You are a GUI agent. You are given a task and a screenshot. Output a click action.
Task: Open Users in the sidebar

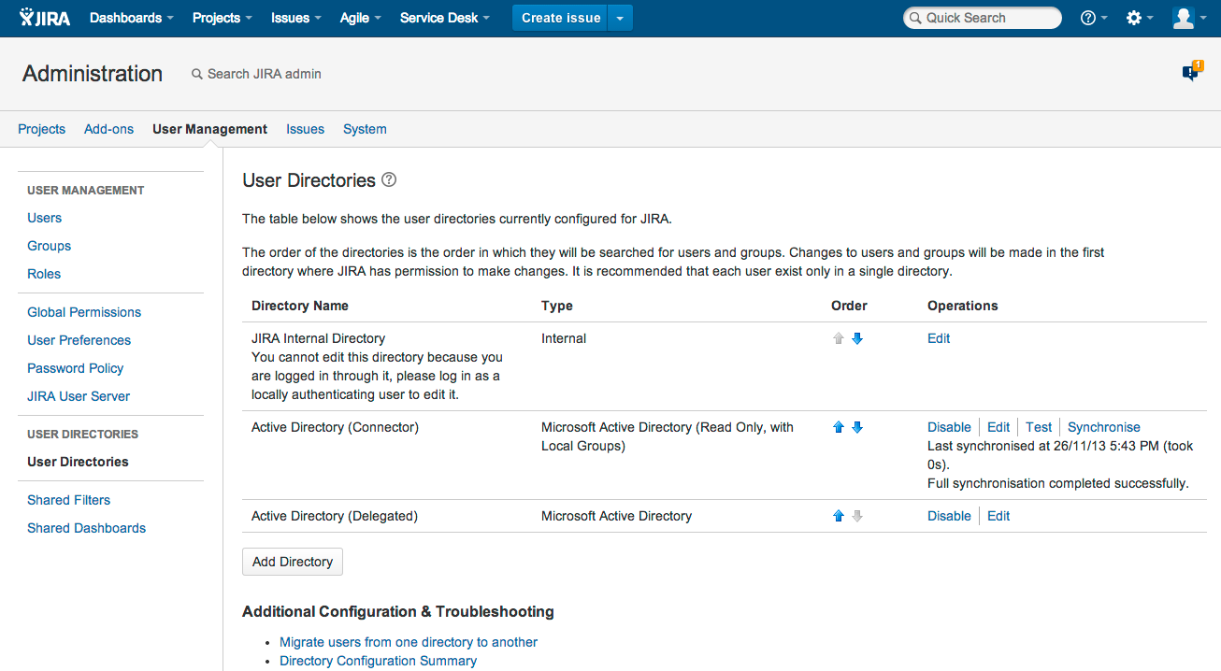[x=45, y=218]
